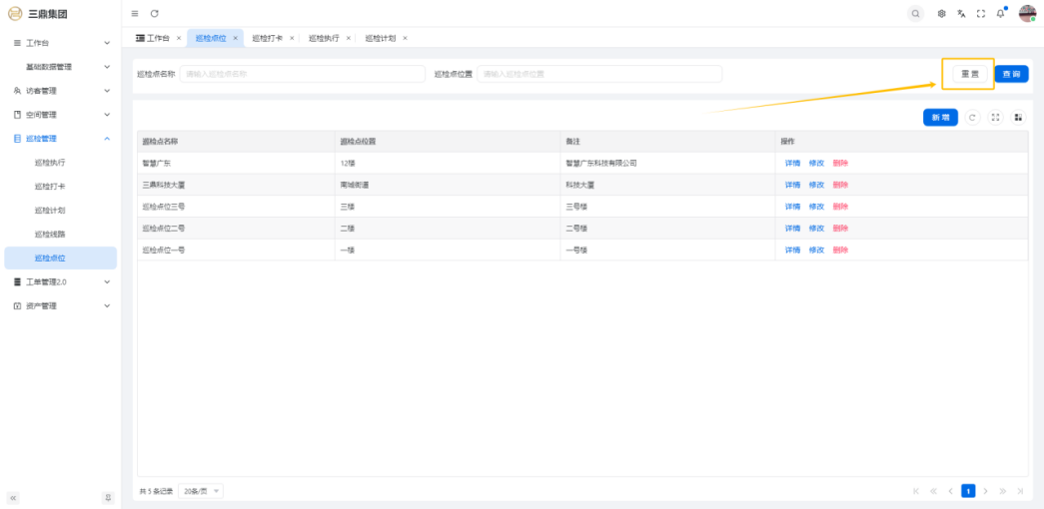Click the column settings grid icon
Viewport: 1044px width, 509px height.
pyautogui.click(x=1018, y=118)
